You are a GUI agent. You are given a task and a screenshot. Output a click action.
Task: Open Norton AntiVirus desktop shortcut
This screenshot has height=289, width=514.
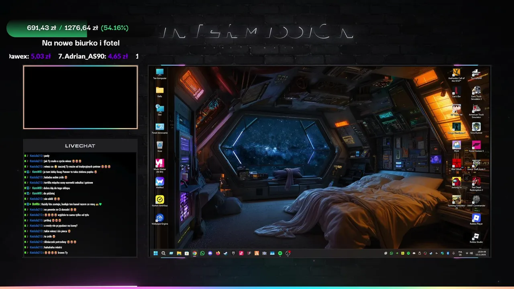coord(160,201)
